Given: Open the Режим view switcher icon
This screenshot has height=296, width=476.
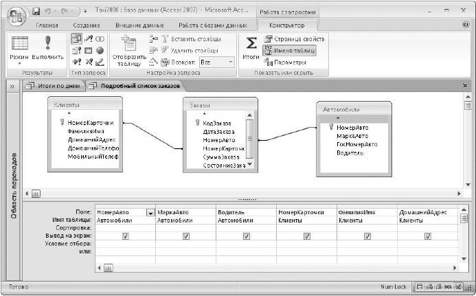Looking at the screenshot, I should pos(19,44).
